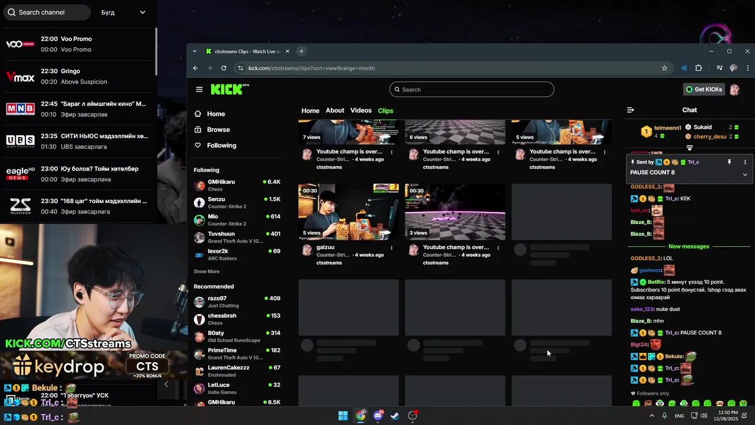Click ENG language indicator in taskbar
755x425 pixels.
(679, 416)
